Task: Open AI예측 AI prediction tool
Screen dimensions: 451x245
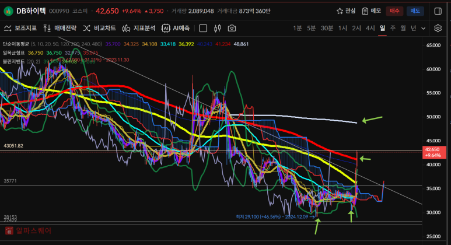Action: pos(176,28)
